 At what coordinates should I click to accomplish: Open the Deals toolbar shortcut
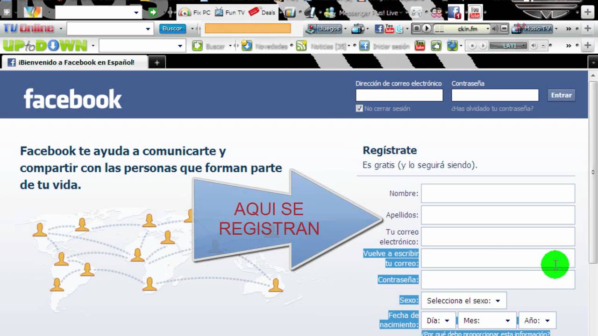pos(262,13)
